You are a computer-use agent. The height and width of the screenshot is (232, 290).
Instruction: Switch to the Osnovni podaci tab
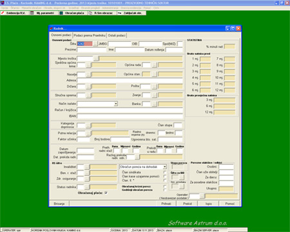click(61, 35)
